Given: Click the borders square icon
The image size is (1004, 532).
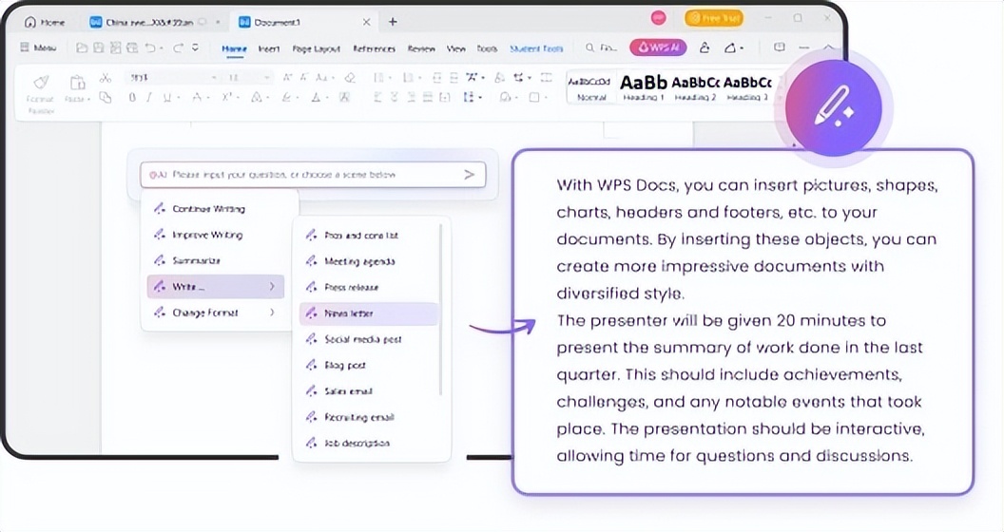Looking at the screenshot, I should [x=534, y=97].
